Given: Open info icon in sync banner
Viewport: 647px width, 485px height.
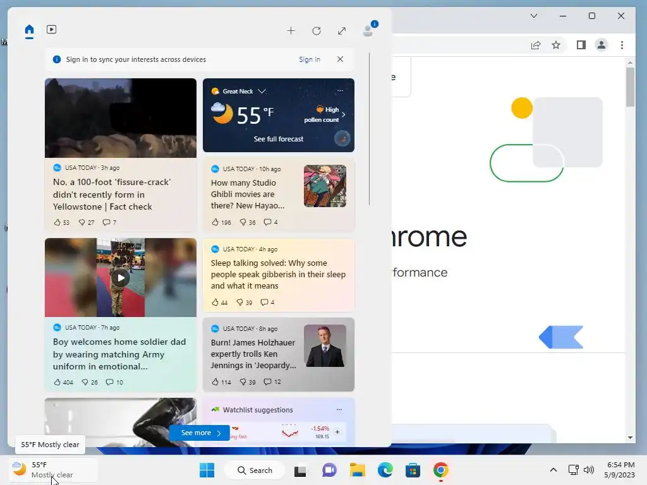Looking at the screenshot, I should [57, 59].
